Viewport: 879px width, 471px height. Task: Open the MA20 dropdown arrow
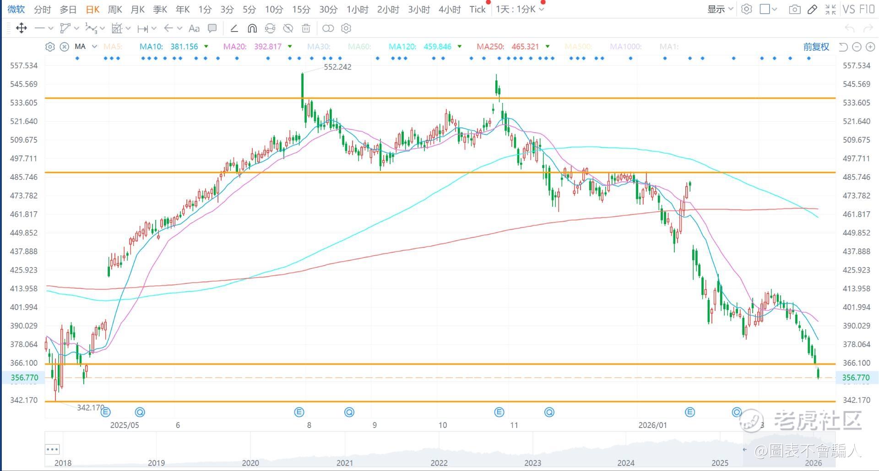tap(290, 47)
